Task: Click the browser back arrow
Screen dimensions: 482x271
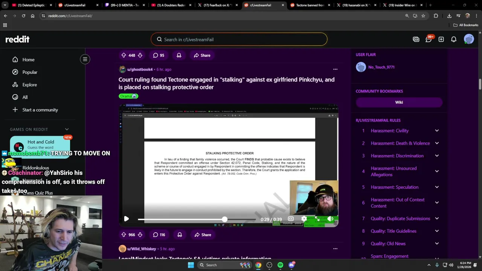Action: 5,16
